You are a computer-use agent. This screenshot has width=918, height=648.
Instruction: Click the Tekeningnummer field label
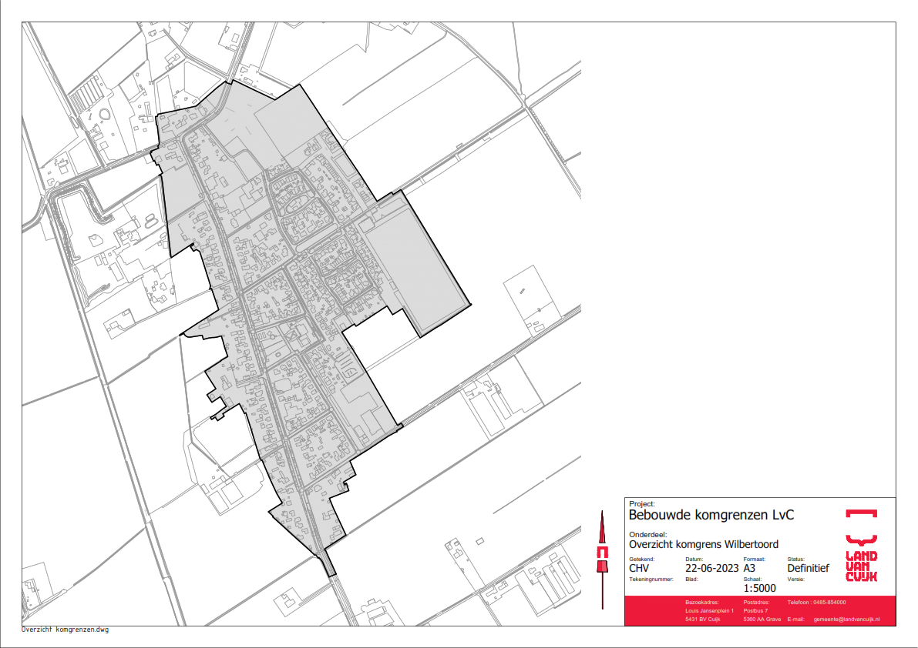pos(651,578)
